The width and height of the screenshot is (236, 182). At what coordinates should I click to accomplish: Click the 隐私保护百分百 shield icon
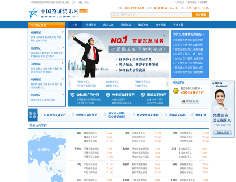(72, 95)
